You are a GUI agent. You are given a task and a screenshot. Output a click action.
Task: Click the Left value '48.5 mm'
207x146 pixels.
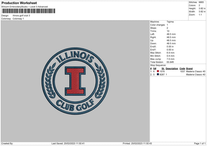point(171,34)
